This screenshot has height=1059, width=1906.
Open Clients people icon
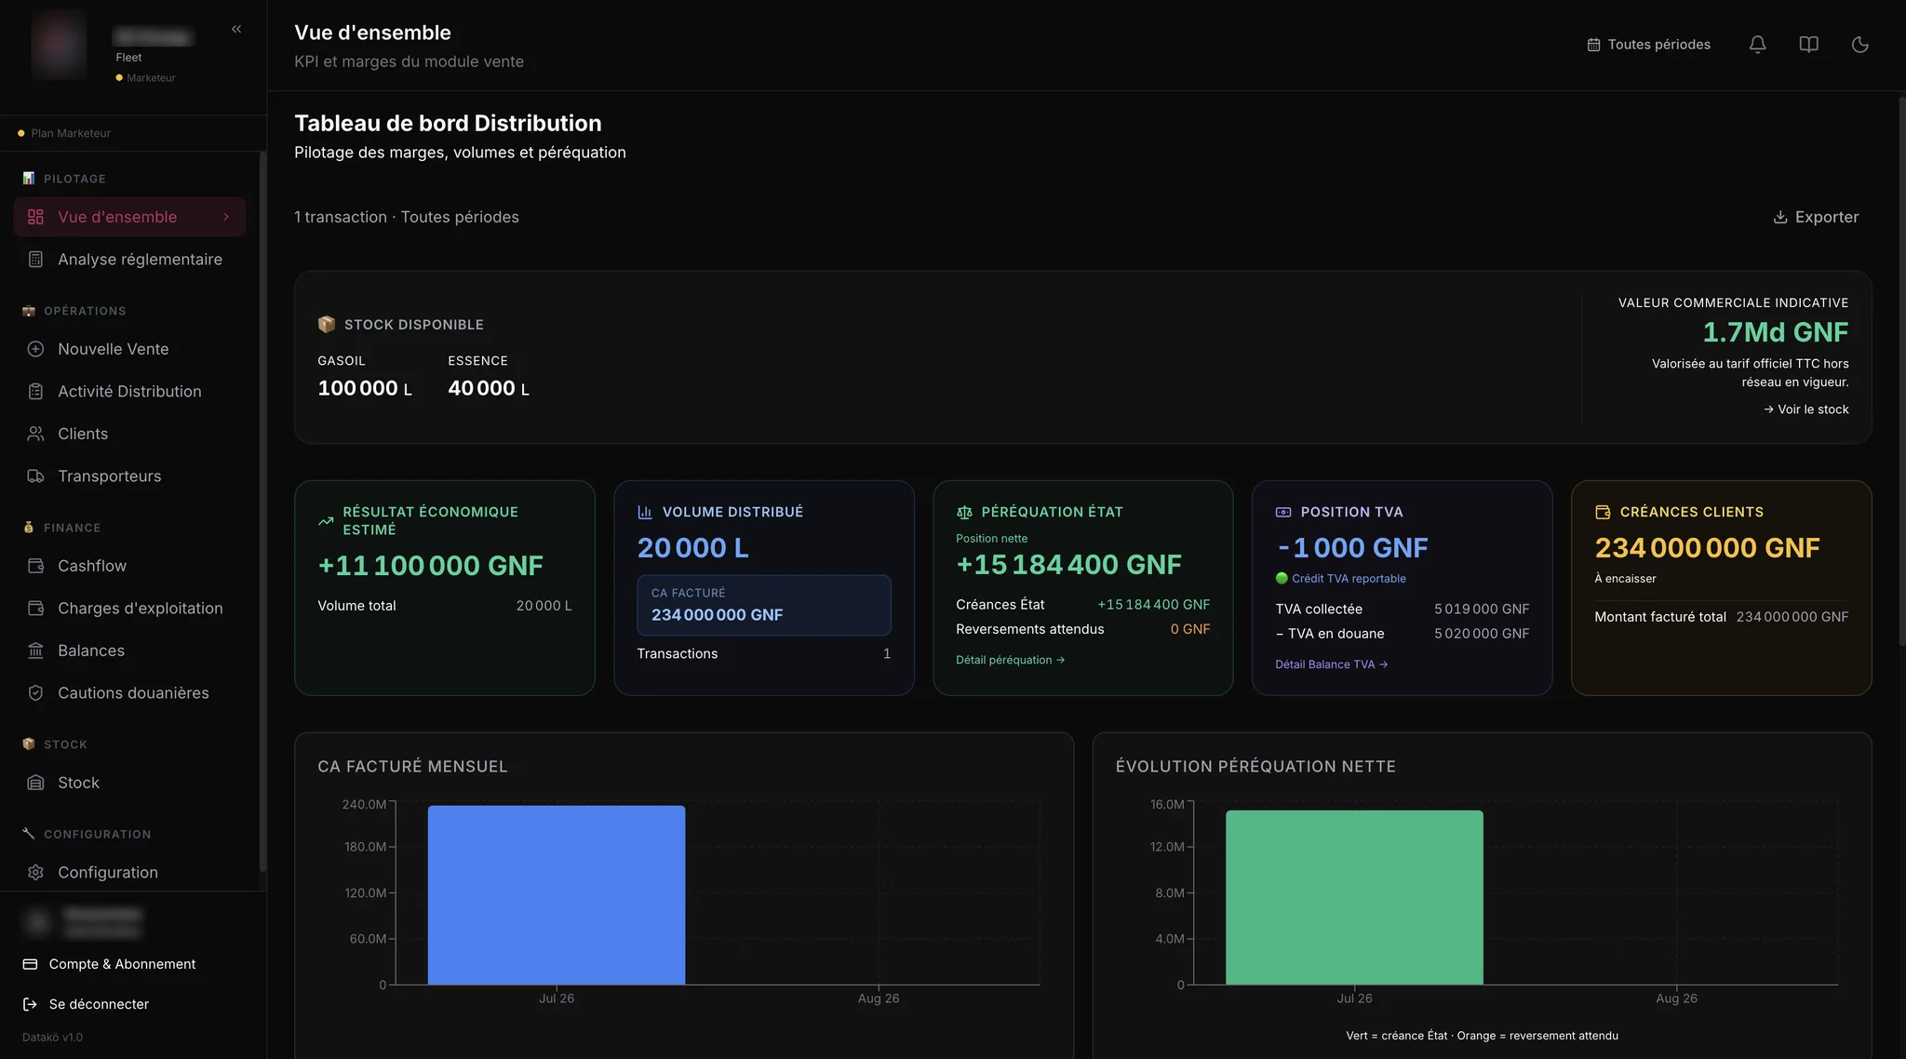click(35, 434)
